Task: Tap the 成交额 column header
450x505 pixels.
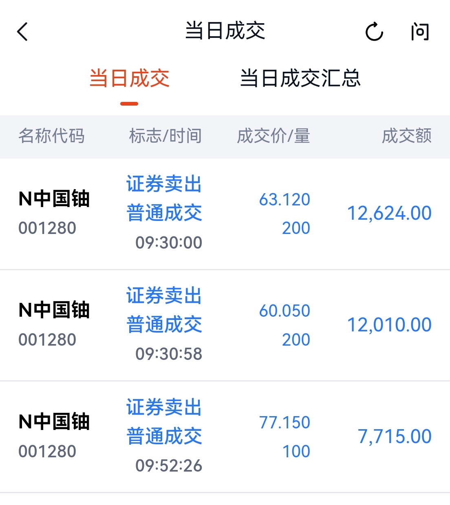Action: tap(406, 136)
